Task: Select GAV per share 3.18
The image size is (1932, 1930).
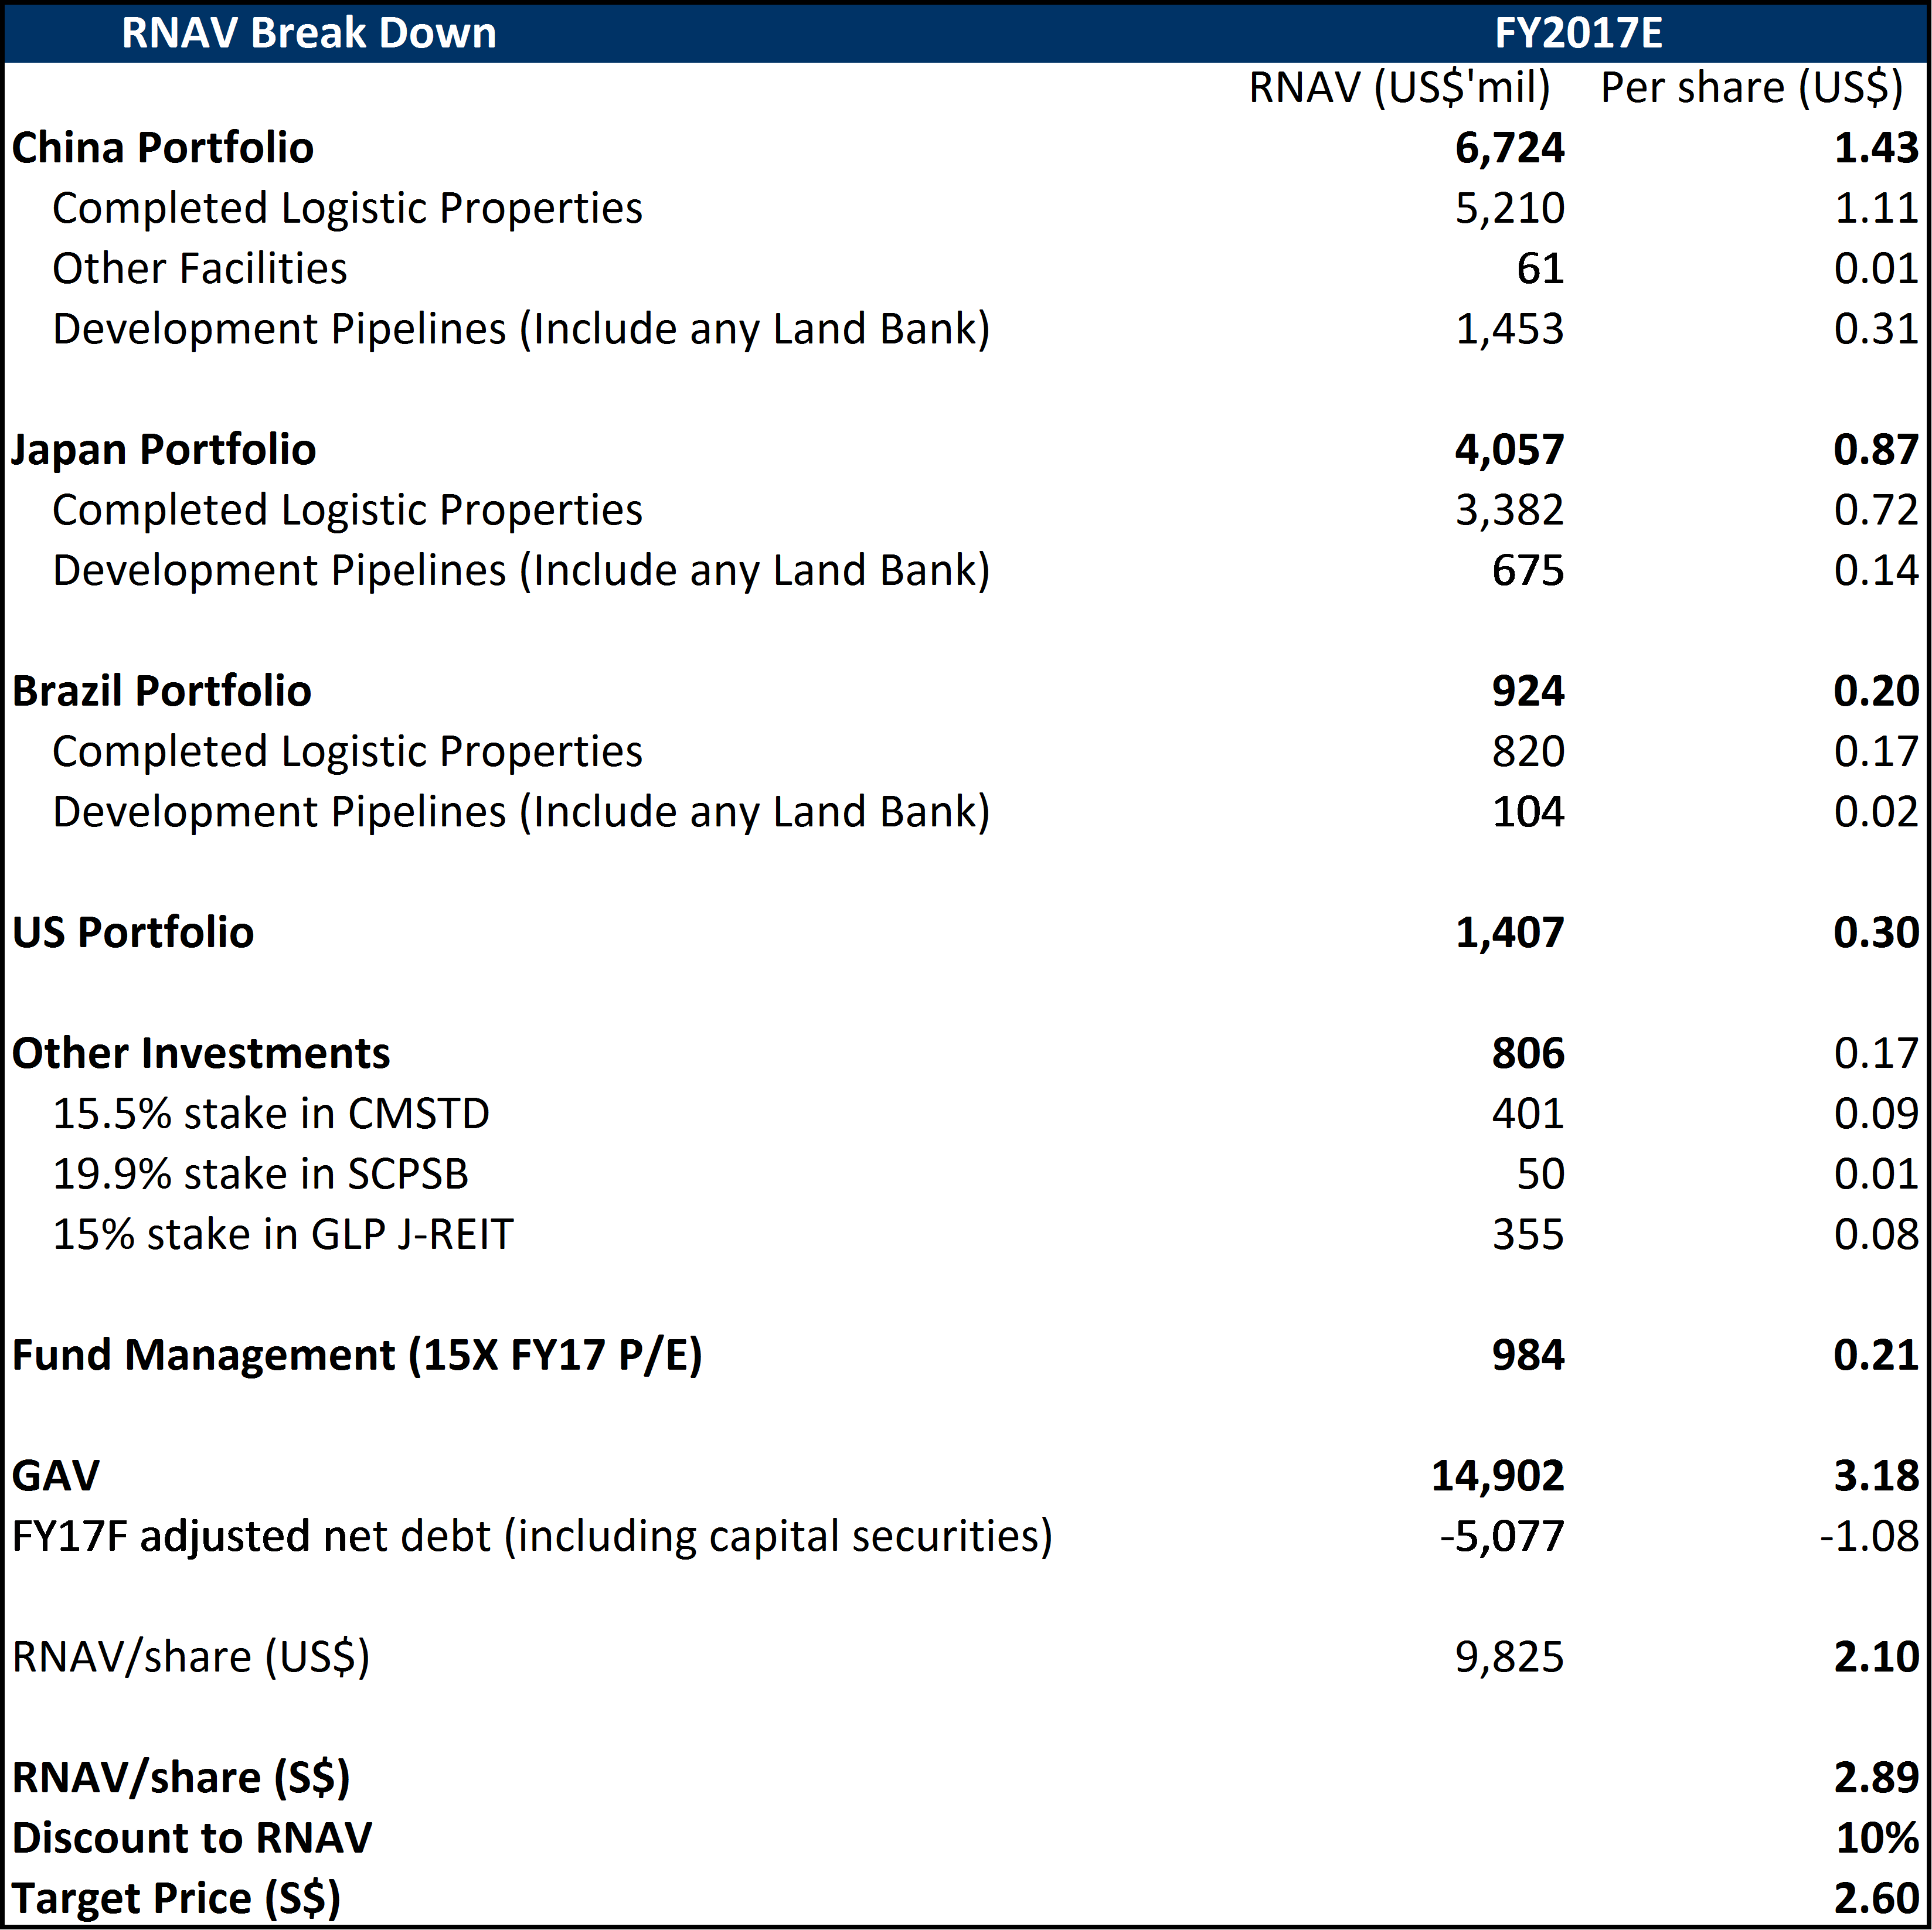Action: [1876, 1476]
